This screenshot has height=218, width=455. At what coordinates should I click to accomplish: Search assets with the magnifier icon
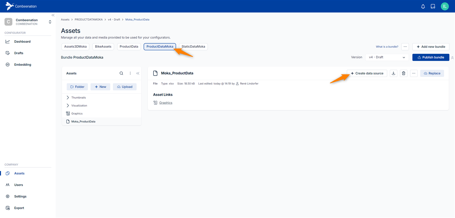click(x=121, y=73)
